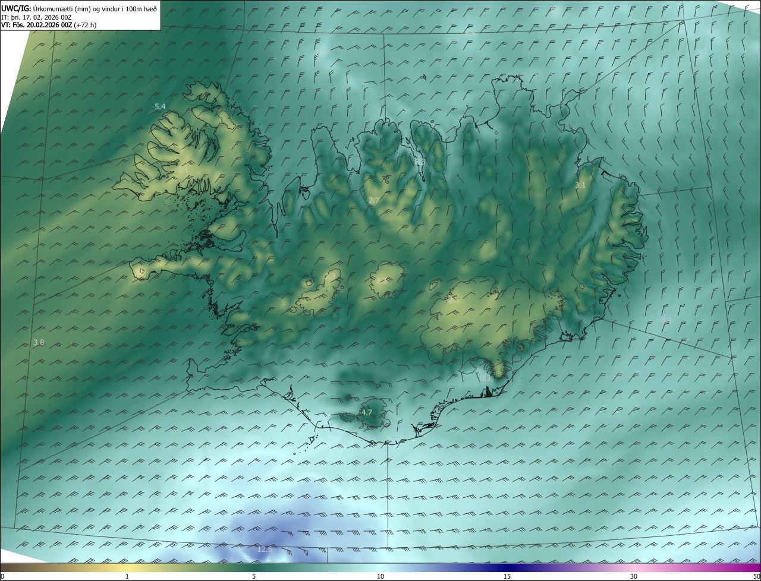Viewport: 761px width, 581px height.
Task: Click the valid time line "VT: Fös. 20.02.2026 00Z (+72 h)"
Action: [x=49, y=26]
